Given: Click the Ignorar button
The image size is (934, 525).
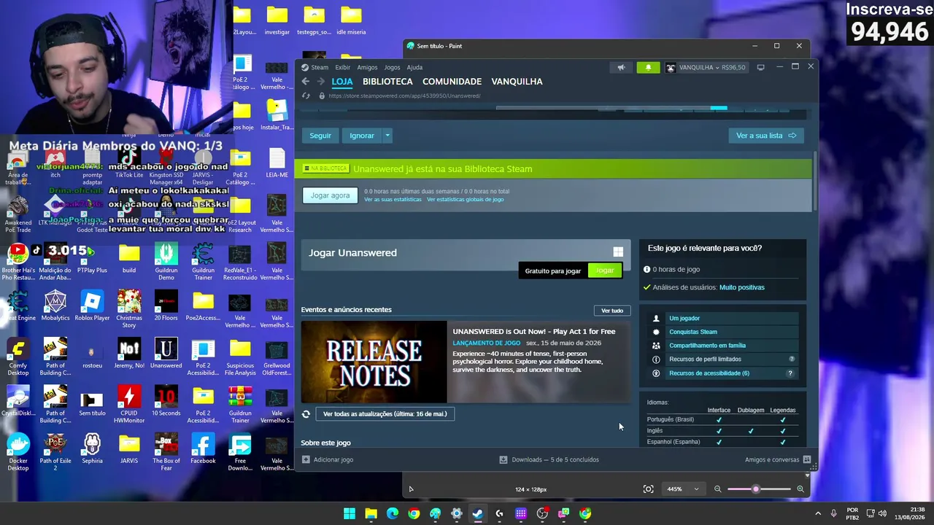Looking at the screenshot, I should pyautogui.click(x=362, y=136).
